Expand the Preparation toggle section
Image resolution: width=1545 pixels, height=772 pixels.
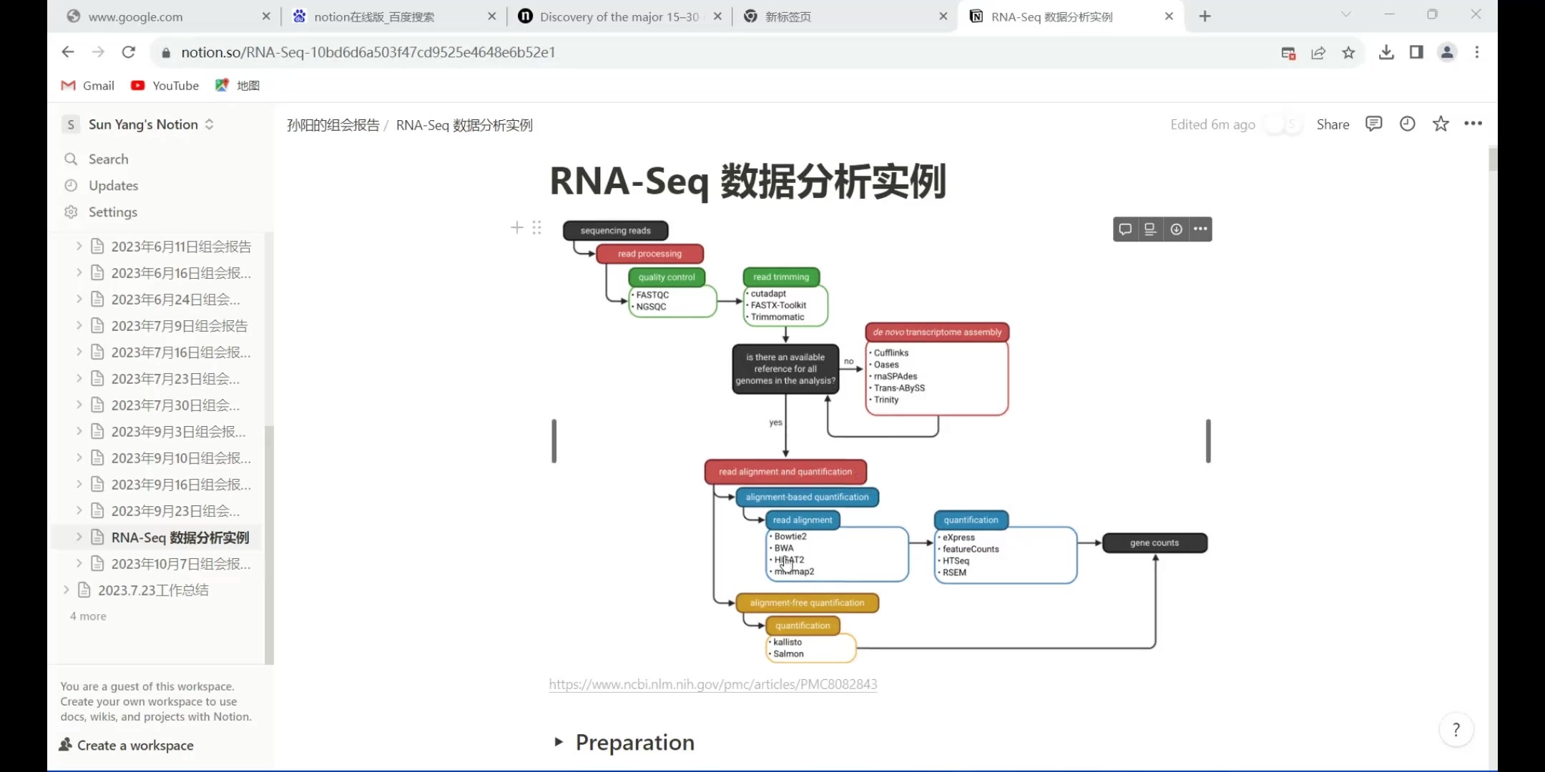pos(557,742)
